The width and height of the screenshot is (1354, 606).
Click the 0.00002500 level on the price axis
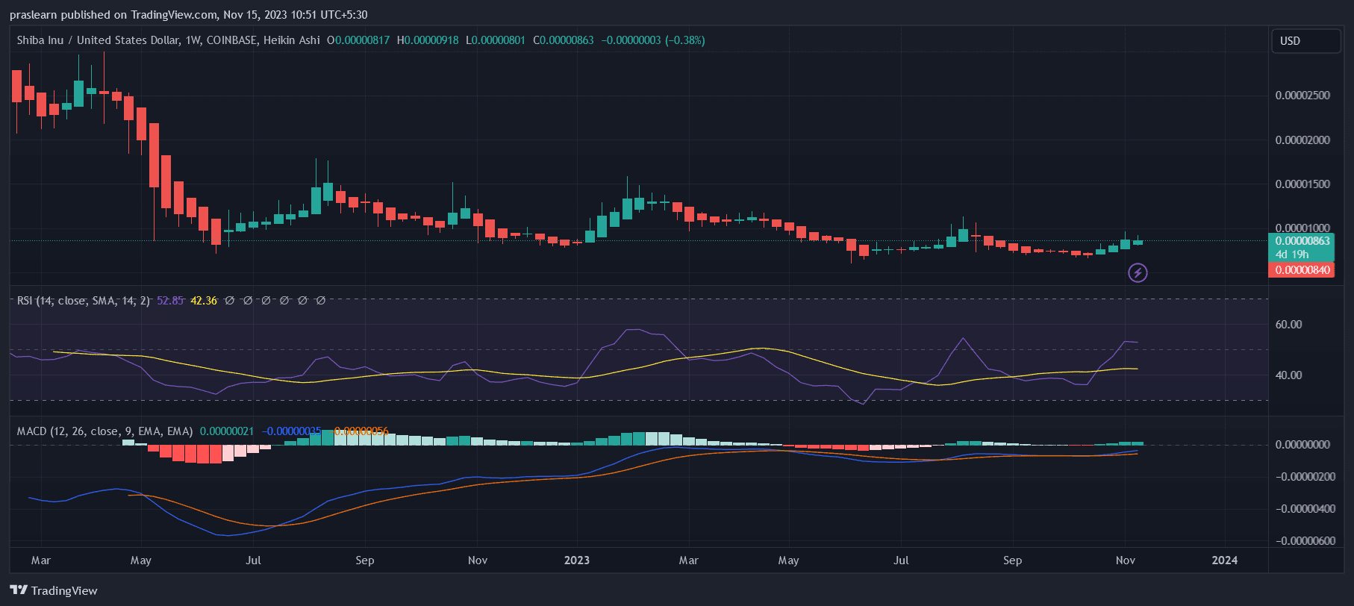pos(1302,96)
